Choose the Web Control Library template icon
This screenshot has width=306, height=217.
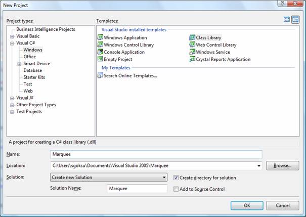pos(192,45)
